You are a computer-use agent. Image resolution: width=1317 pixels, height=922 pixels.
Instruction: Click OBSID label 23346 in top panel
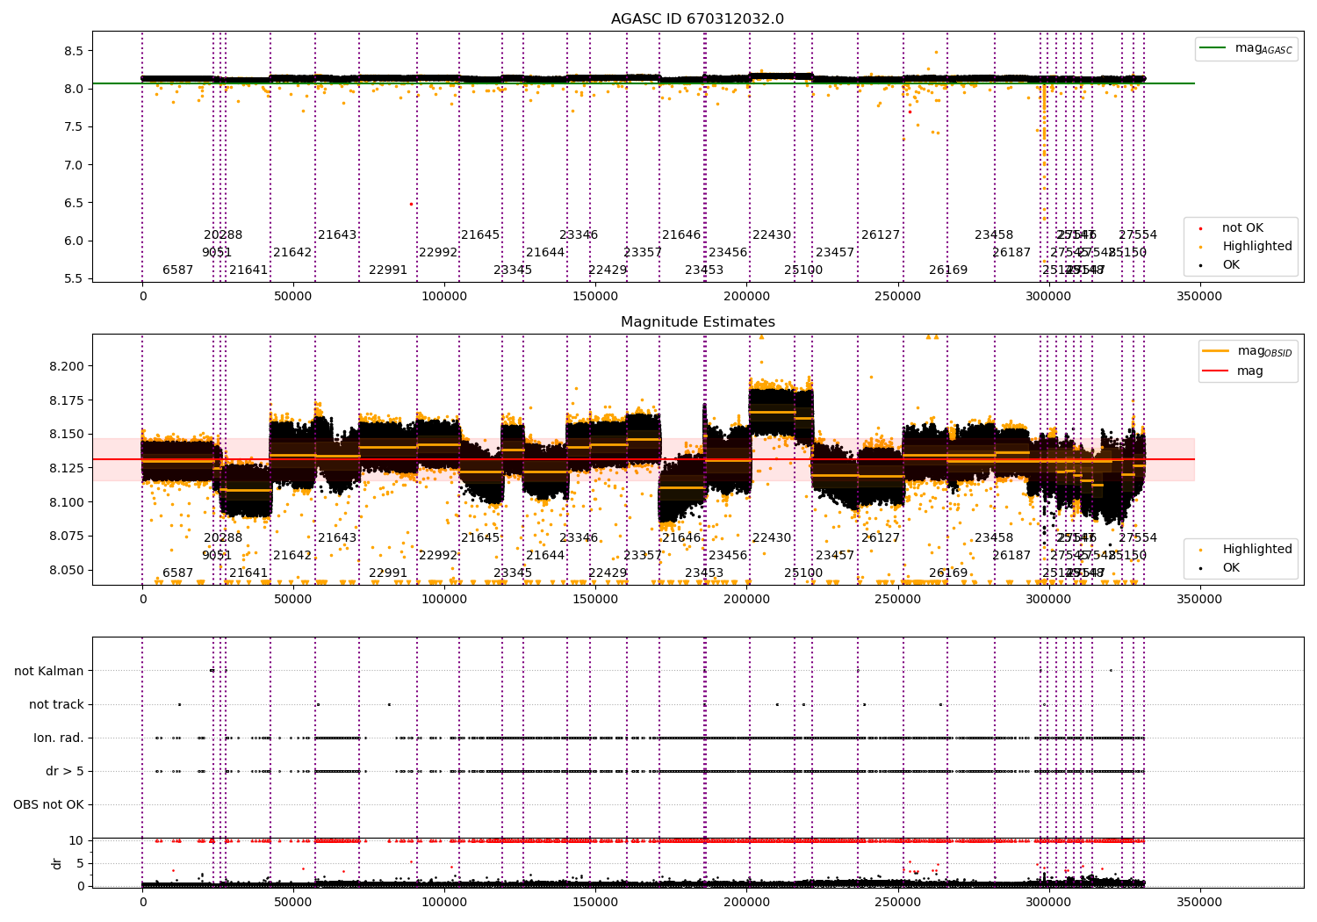[x=579, y=235]
